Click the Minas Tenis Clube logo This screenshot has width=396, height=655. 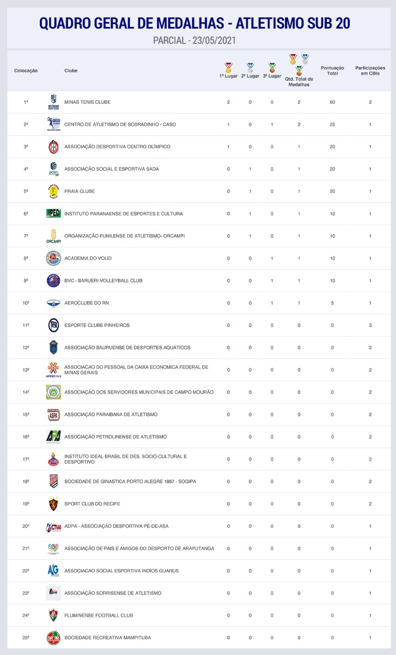pos(53,102)
